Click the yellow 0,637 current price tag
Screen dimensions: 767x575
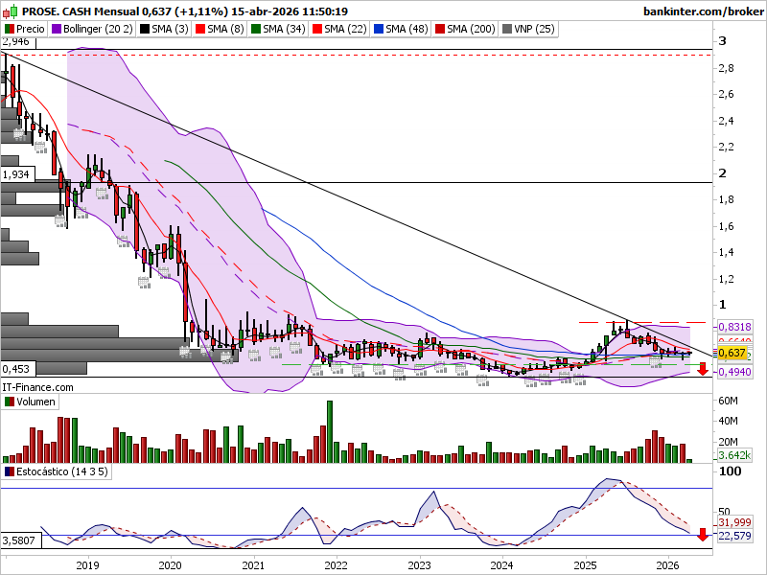point(732,353)
